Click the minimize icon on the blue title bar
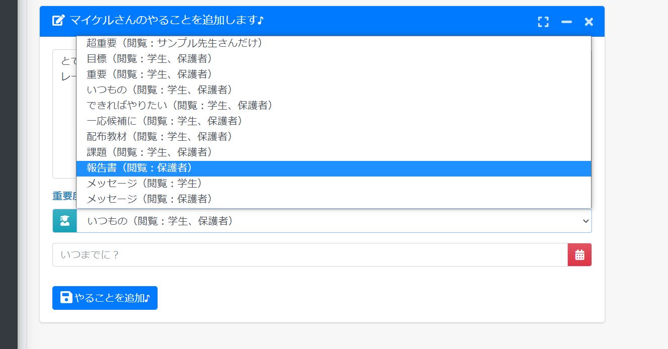The image size is (668, 349). (566, 22)
